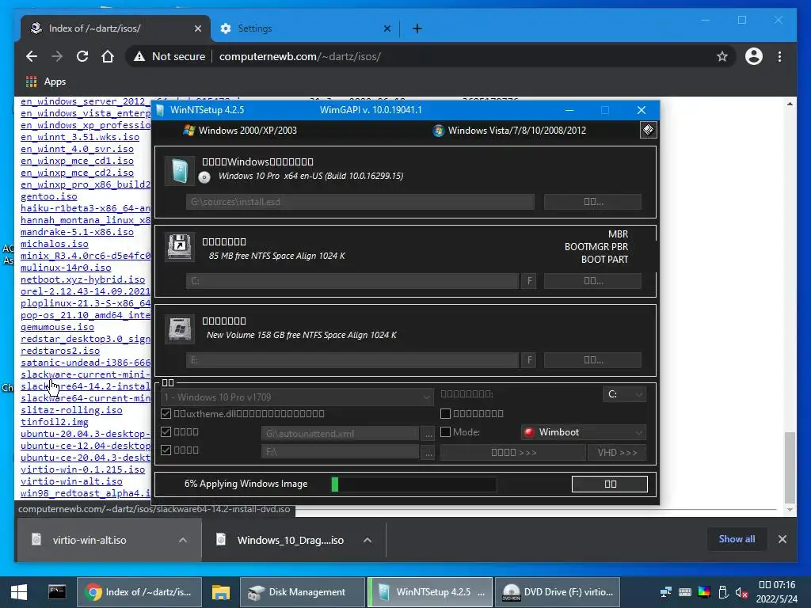Click the USB eject tray icon

(723, 592)
